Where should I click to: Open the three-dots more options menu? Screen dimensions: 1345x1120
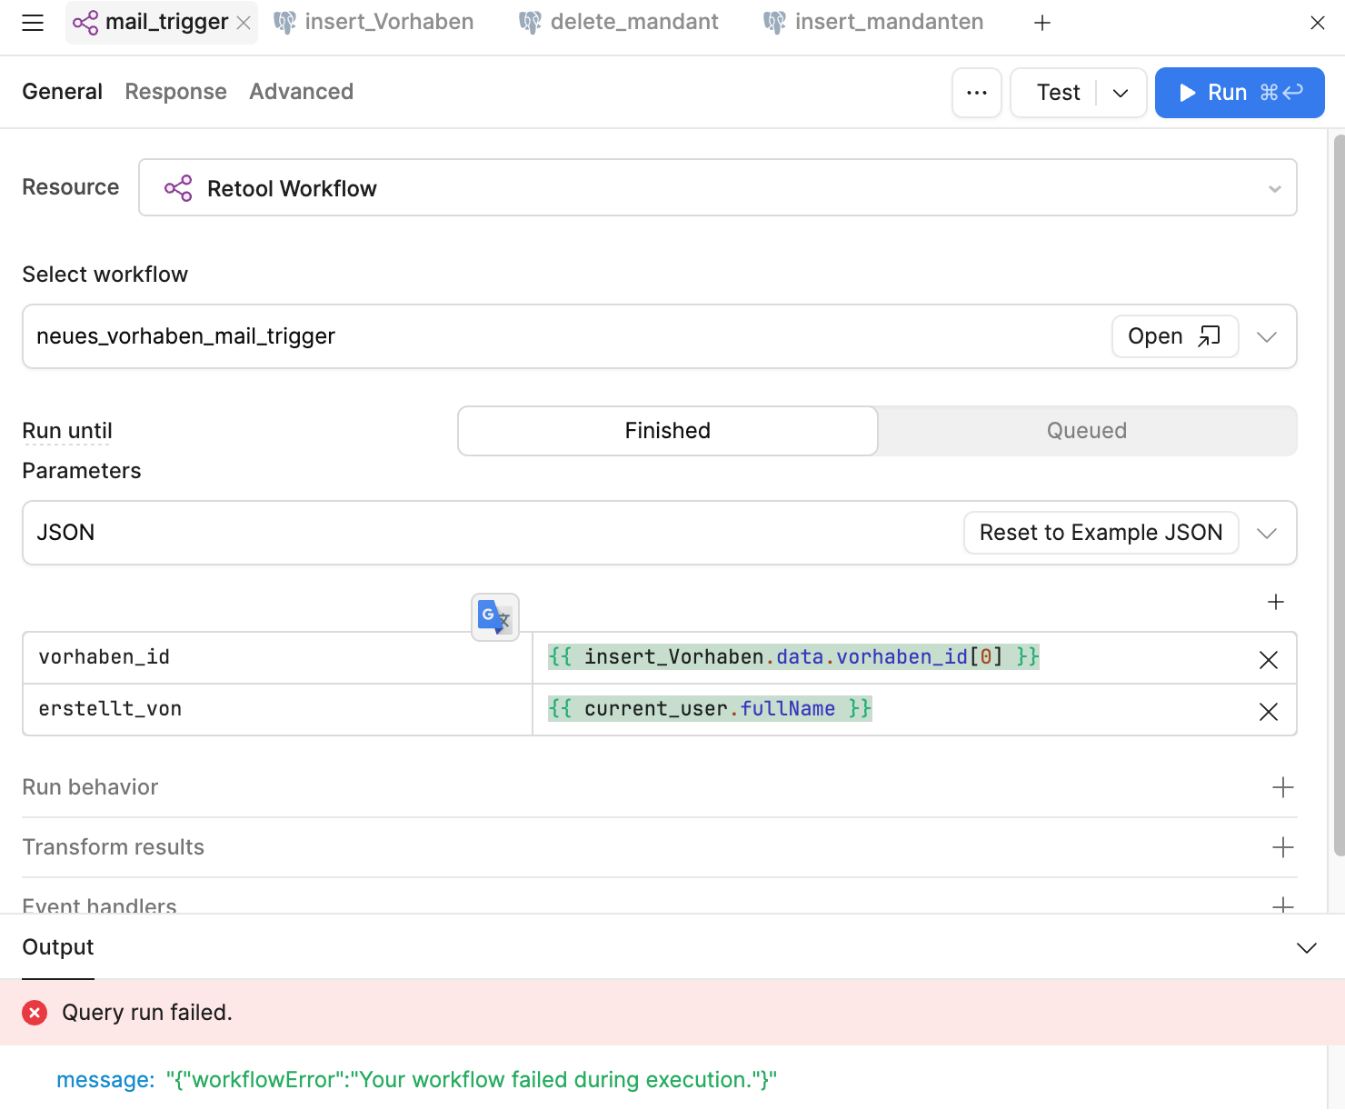point(977,93)
